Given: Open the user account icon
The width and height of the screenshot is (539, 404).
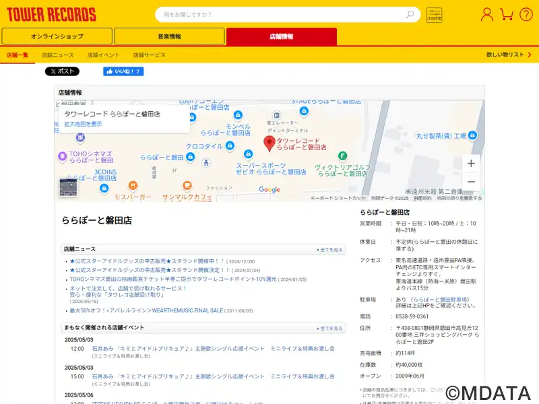Looking at the screenshot, I should [486, 14].
